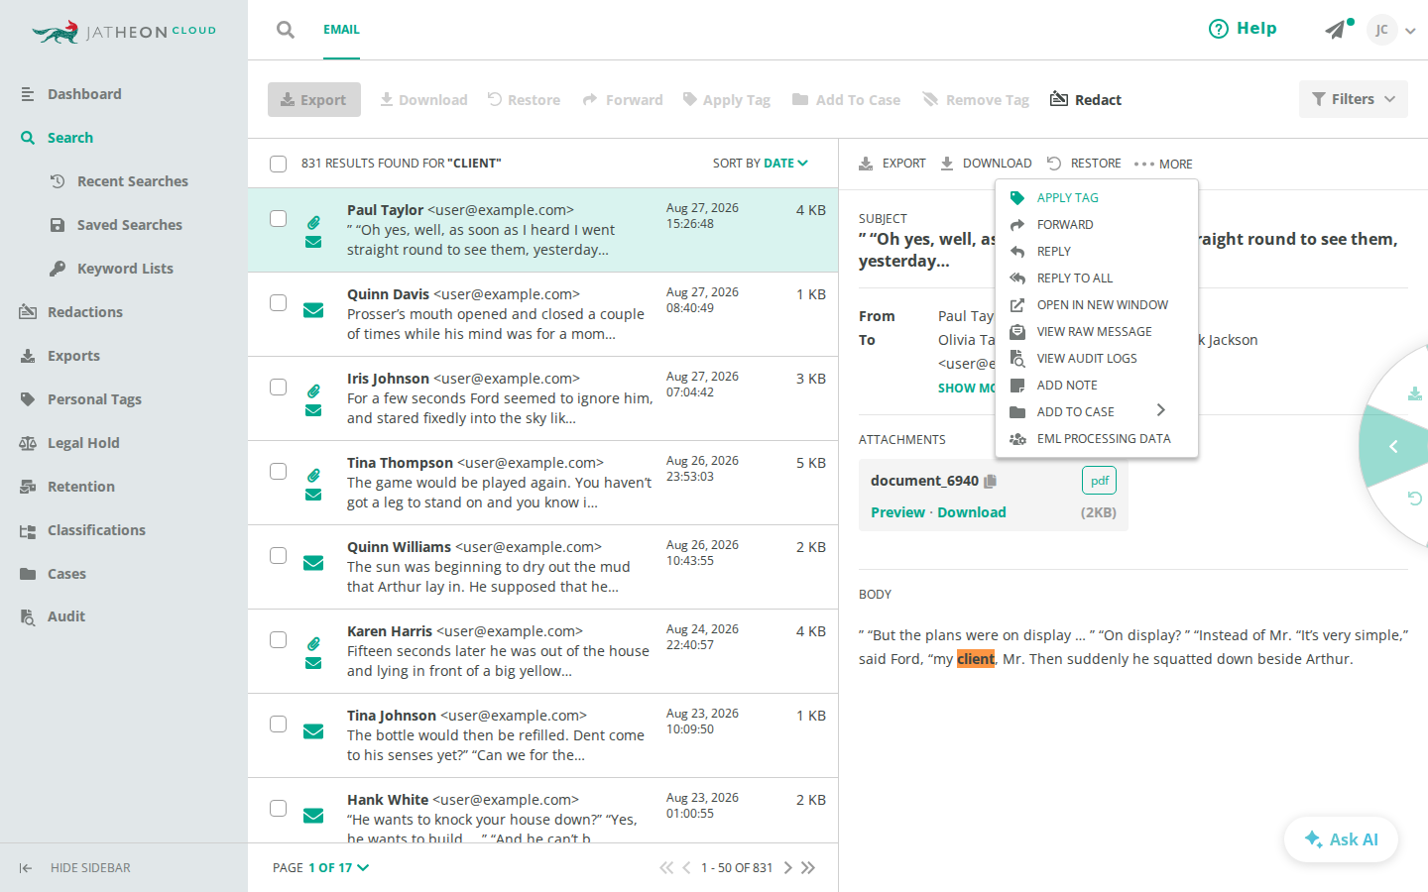Screen dimensions: 1428x892
Task: Check the select-all results checkbox
Action: (x=279, y=164)
